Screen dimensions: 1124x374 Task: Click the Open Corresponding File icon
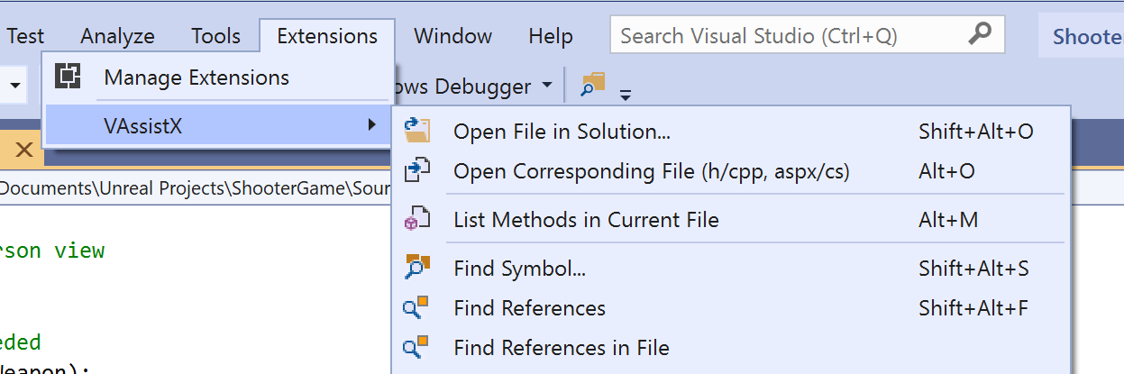(417, 171)
